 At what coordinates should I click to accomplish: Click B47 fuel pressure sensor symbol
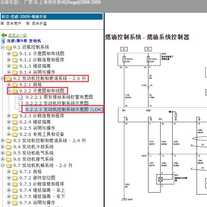[165, 179]
